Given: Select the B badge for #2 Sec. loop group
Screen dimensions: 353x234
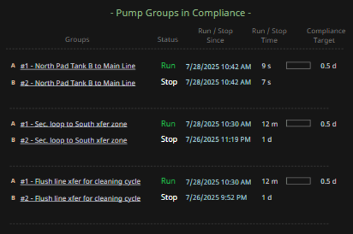Looking at the screenshot, I should (x=13, y=140).
